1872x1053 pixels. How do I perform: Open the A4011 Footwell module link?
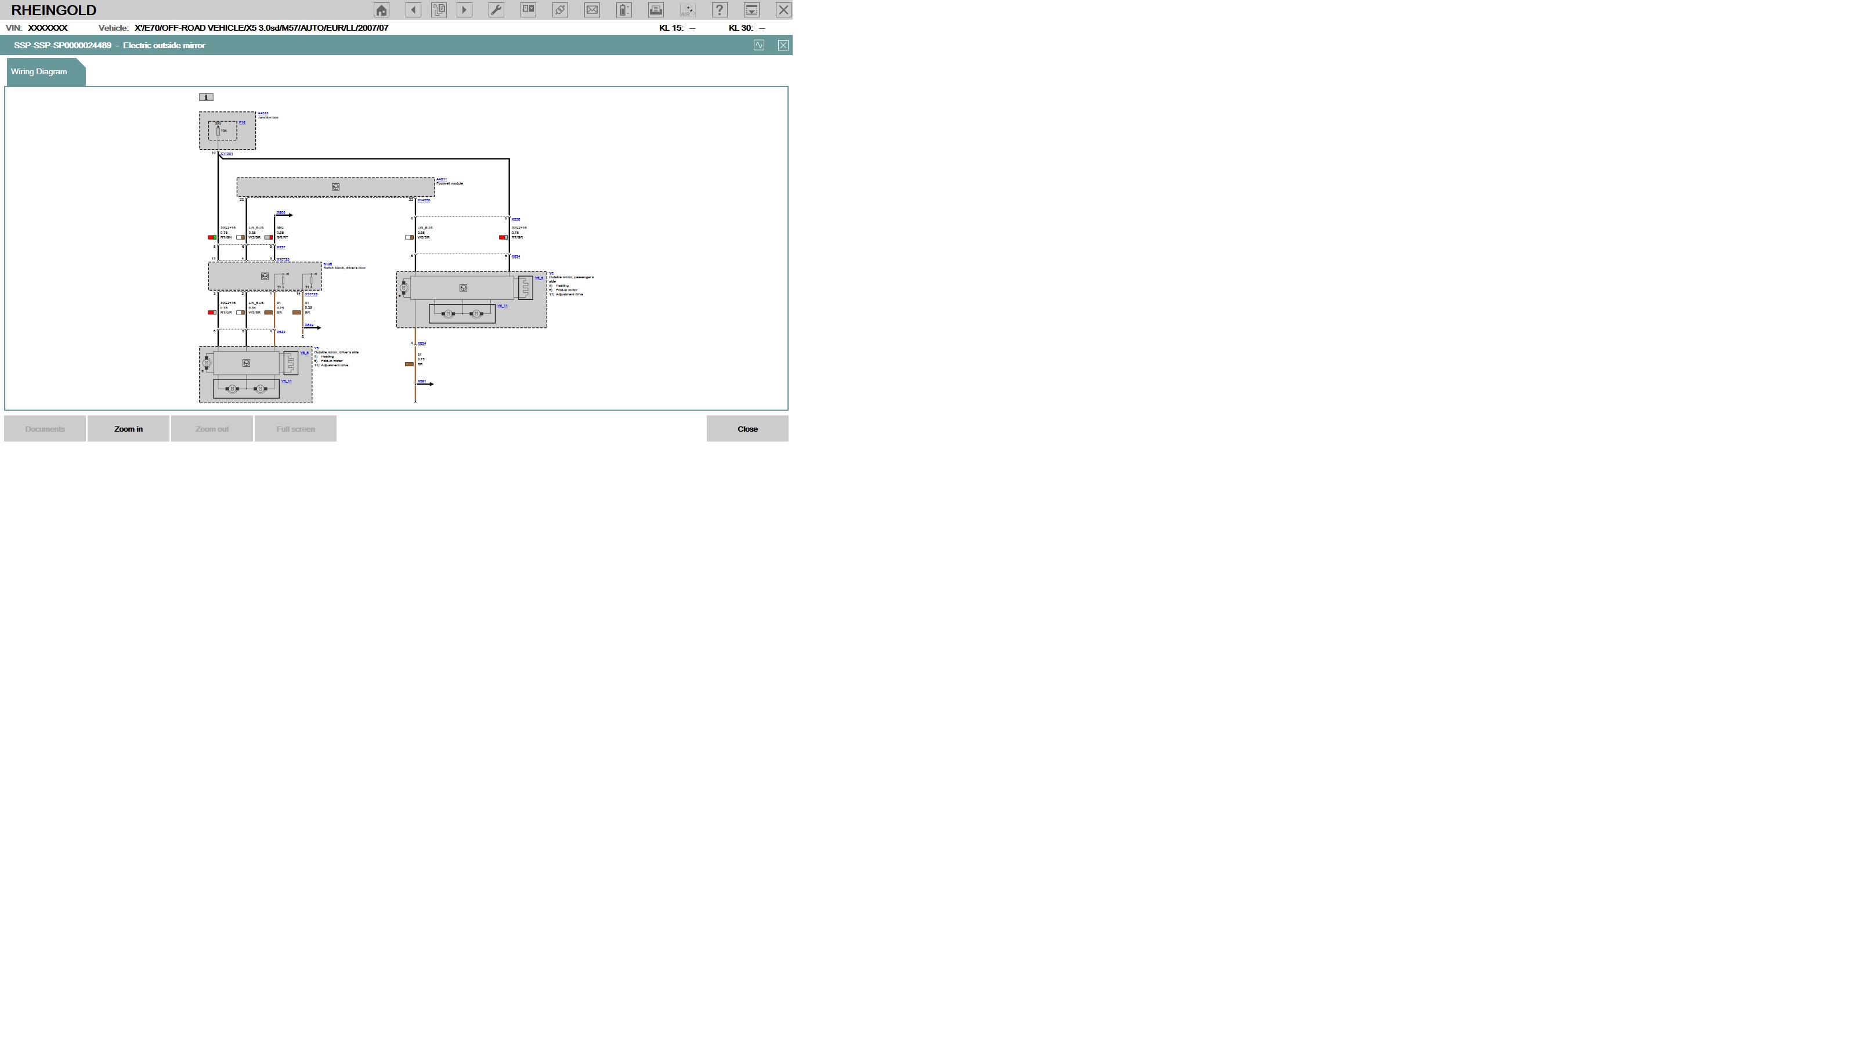point(442,179)
